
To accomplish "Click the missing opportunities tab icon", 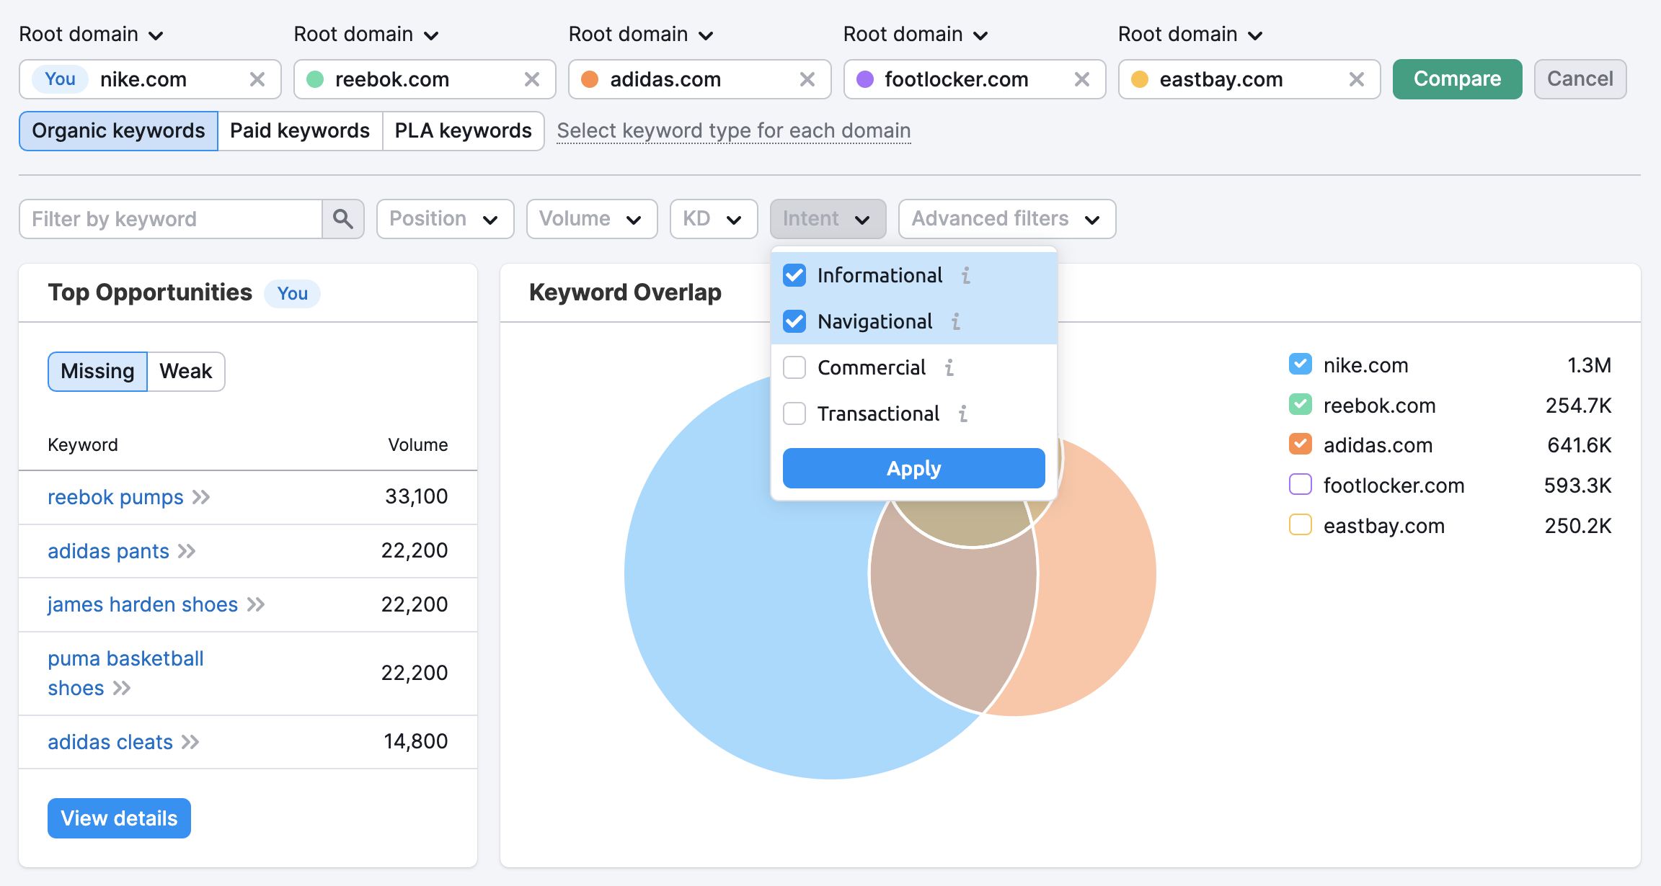I will [97, 370].
